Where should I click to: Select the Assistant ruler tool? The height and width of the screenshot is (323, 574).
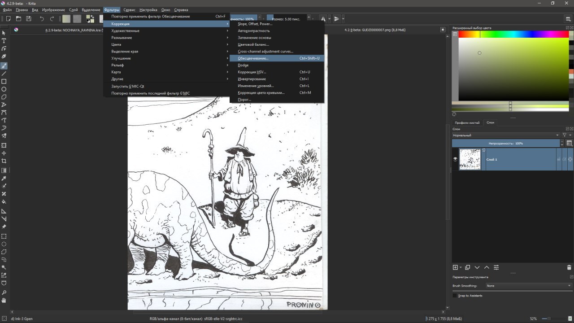coord(4,211)
